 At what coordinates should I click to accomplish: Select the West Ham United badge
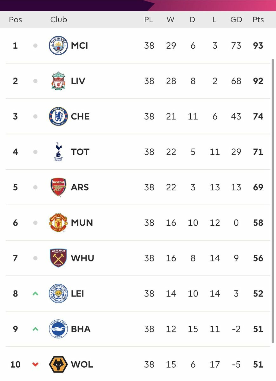[x=58, y=258]
